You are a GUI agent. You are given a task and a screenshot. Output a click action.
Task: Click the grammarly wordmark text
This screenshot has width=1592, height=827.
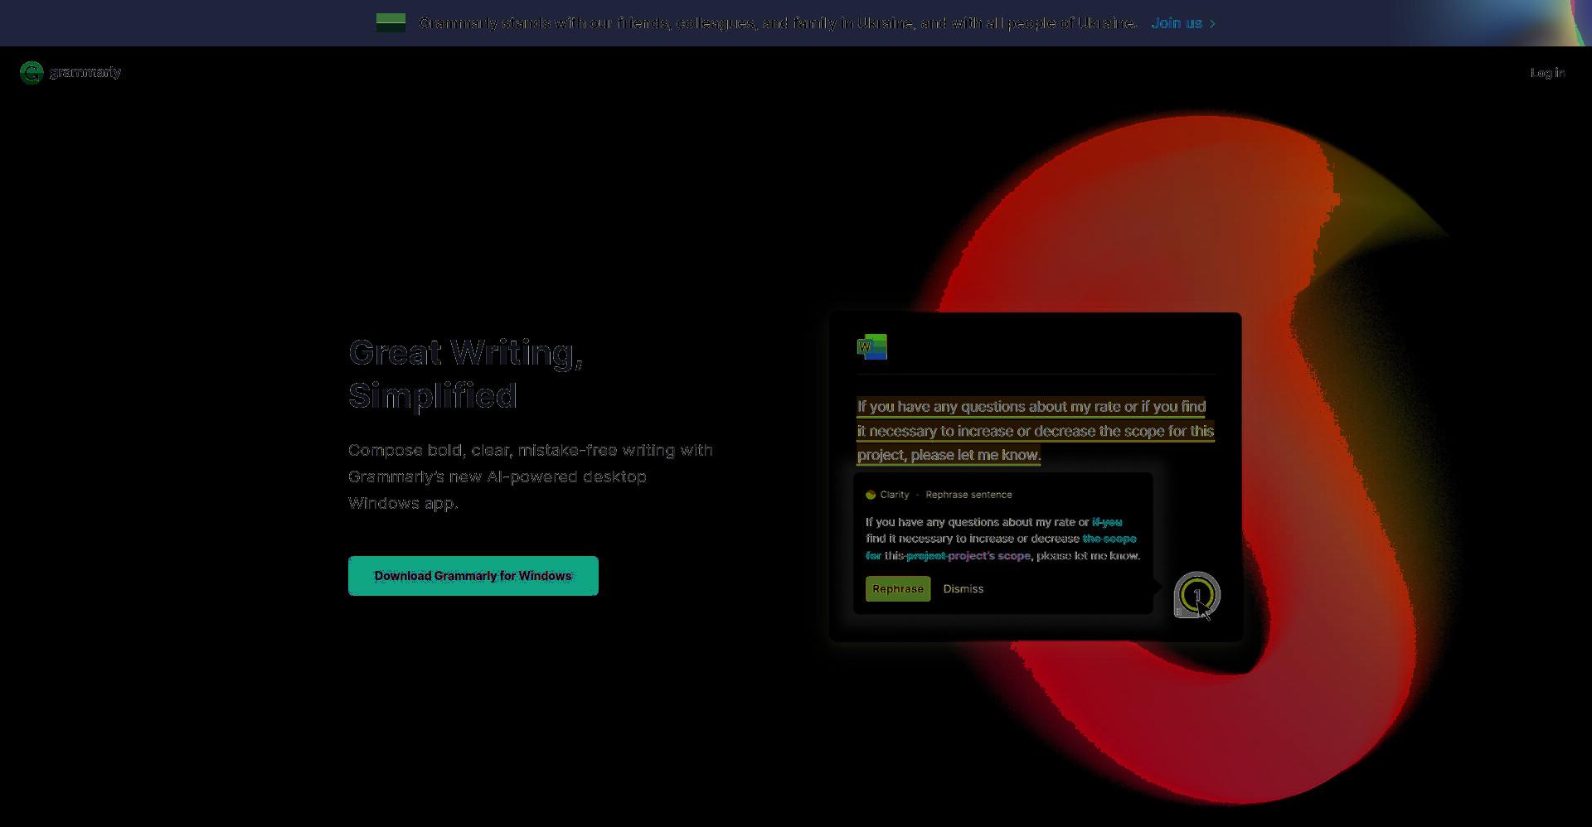pos(85,72)
